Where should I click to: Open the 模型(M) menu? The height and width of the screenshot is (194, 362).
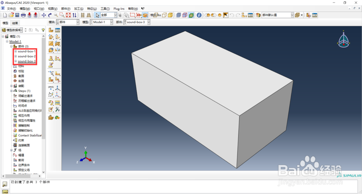(25, 9)
